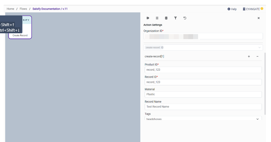271x142 pixels.
Task: Click the Help link
Action: point(232,9)
